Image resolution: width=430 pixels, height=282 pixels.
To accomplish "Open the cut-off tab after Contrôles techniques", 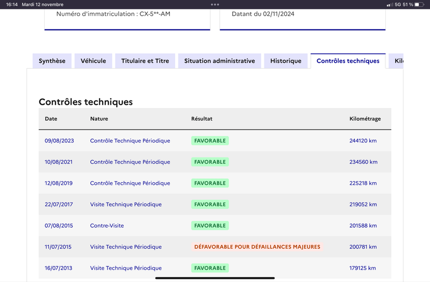I will [x=396, y=61].
